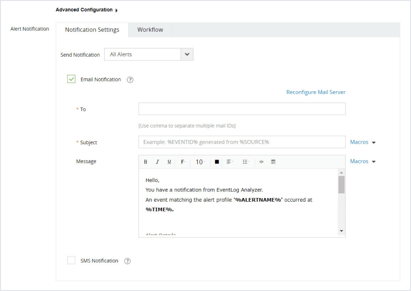
Task: Click the Email Notification help icon
Action: pyautogui.click(x=130, y=80)
